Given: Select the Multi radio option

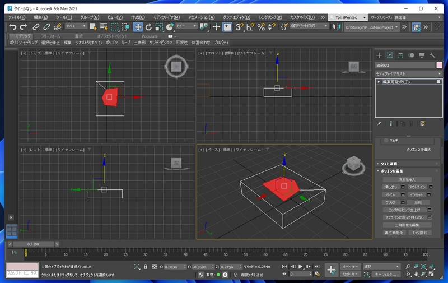Looking at the screenshot, I should (386, 140).
